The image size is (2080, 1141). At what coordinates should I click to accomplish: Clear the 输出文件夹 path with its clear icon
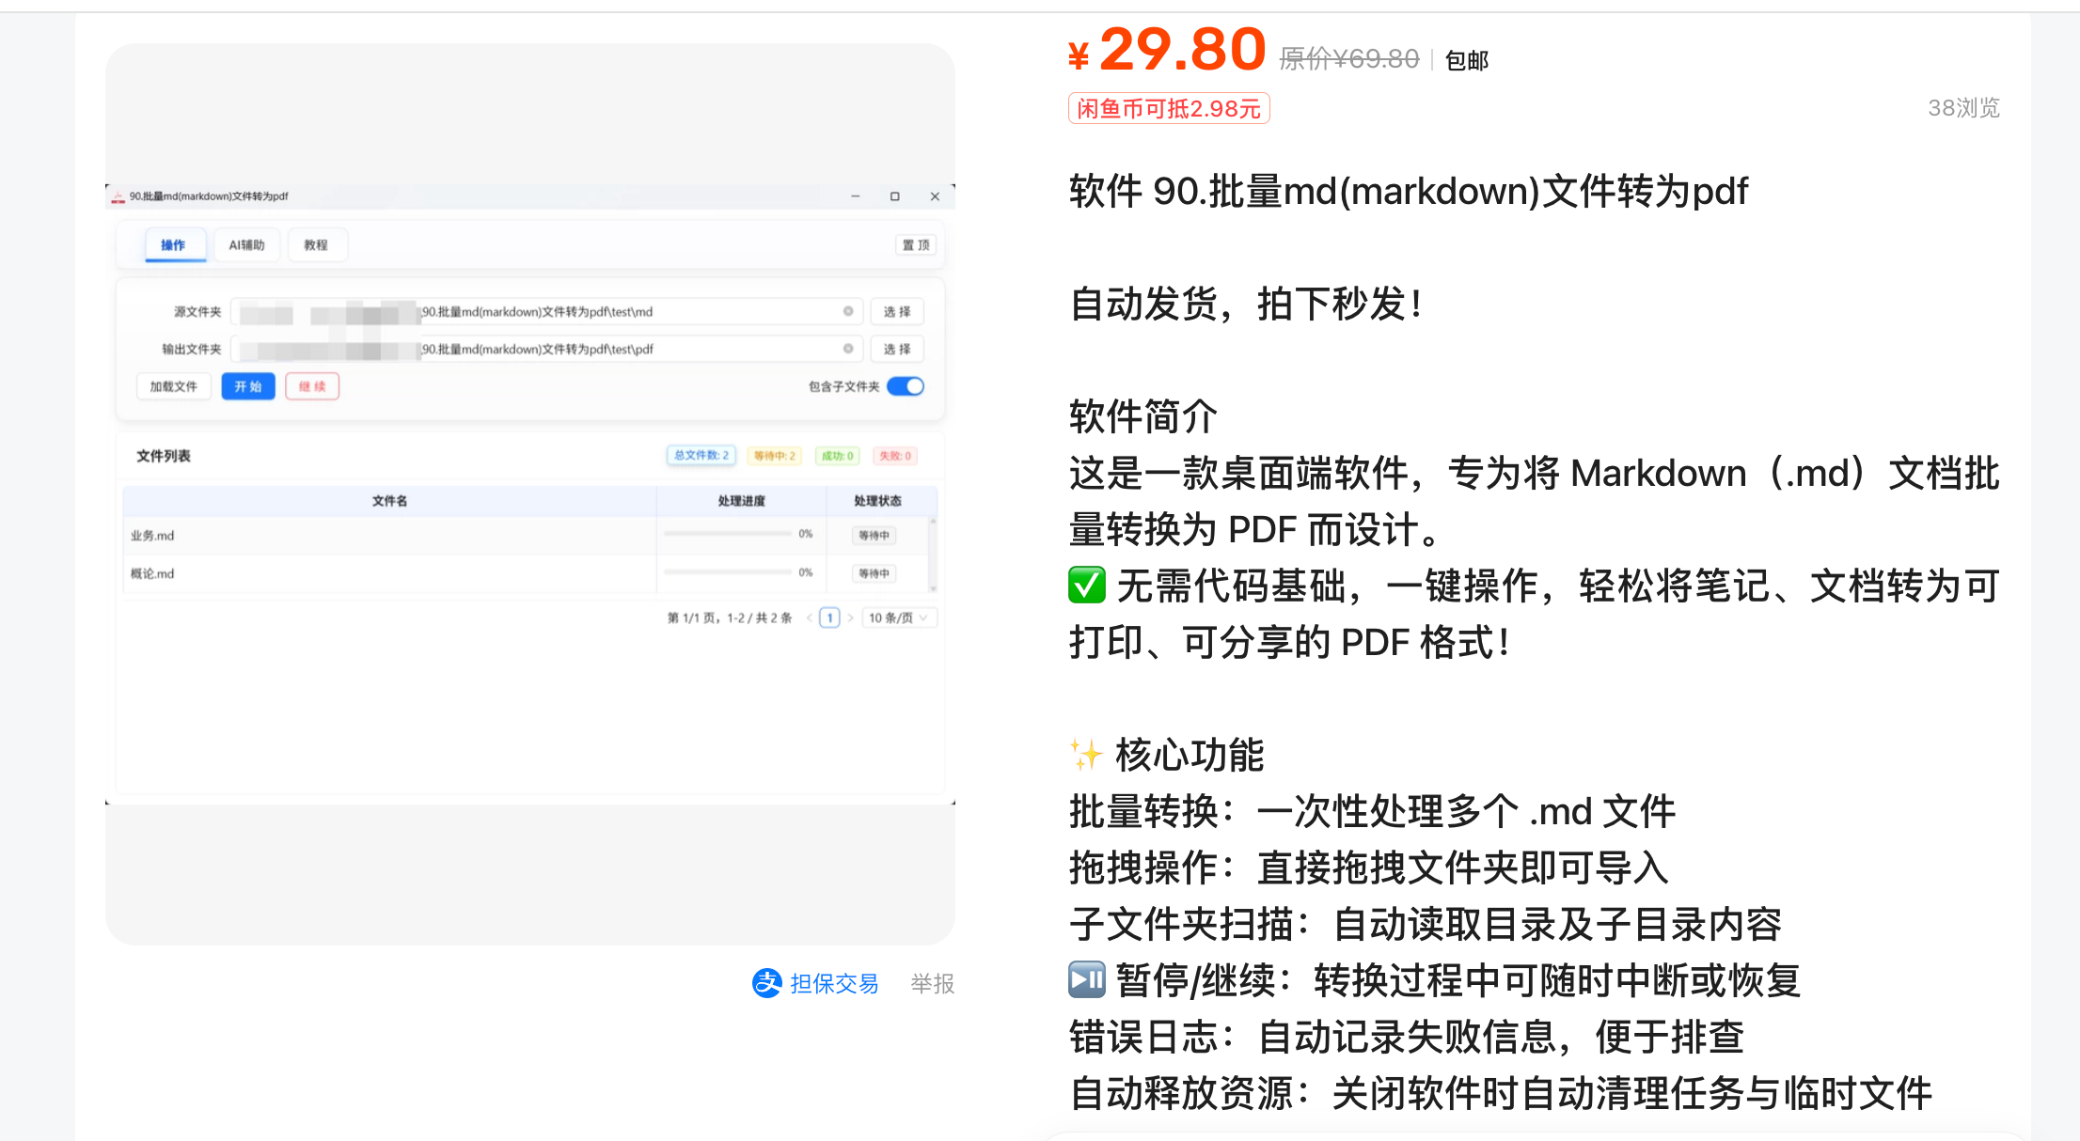[x=848, y=349]
